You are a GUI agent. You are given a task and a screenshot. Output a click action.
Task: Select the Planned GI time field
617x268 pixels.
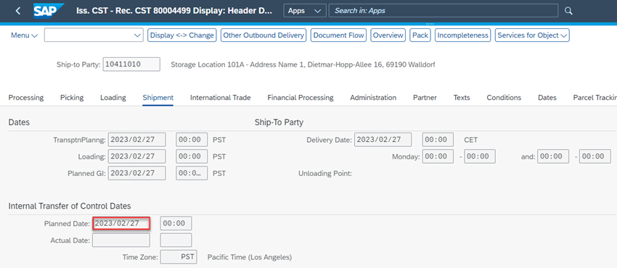[192, 172]
